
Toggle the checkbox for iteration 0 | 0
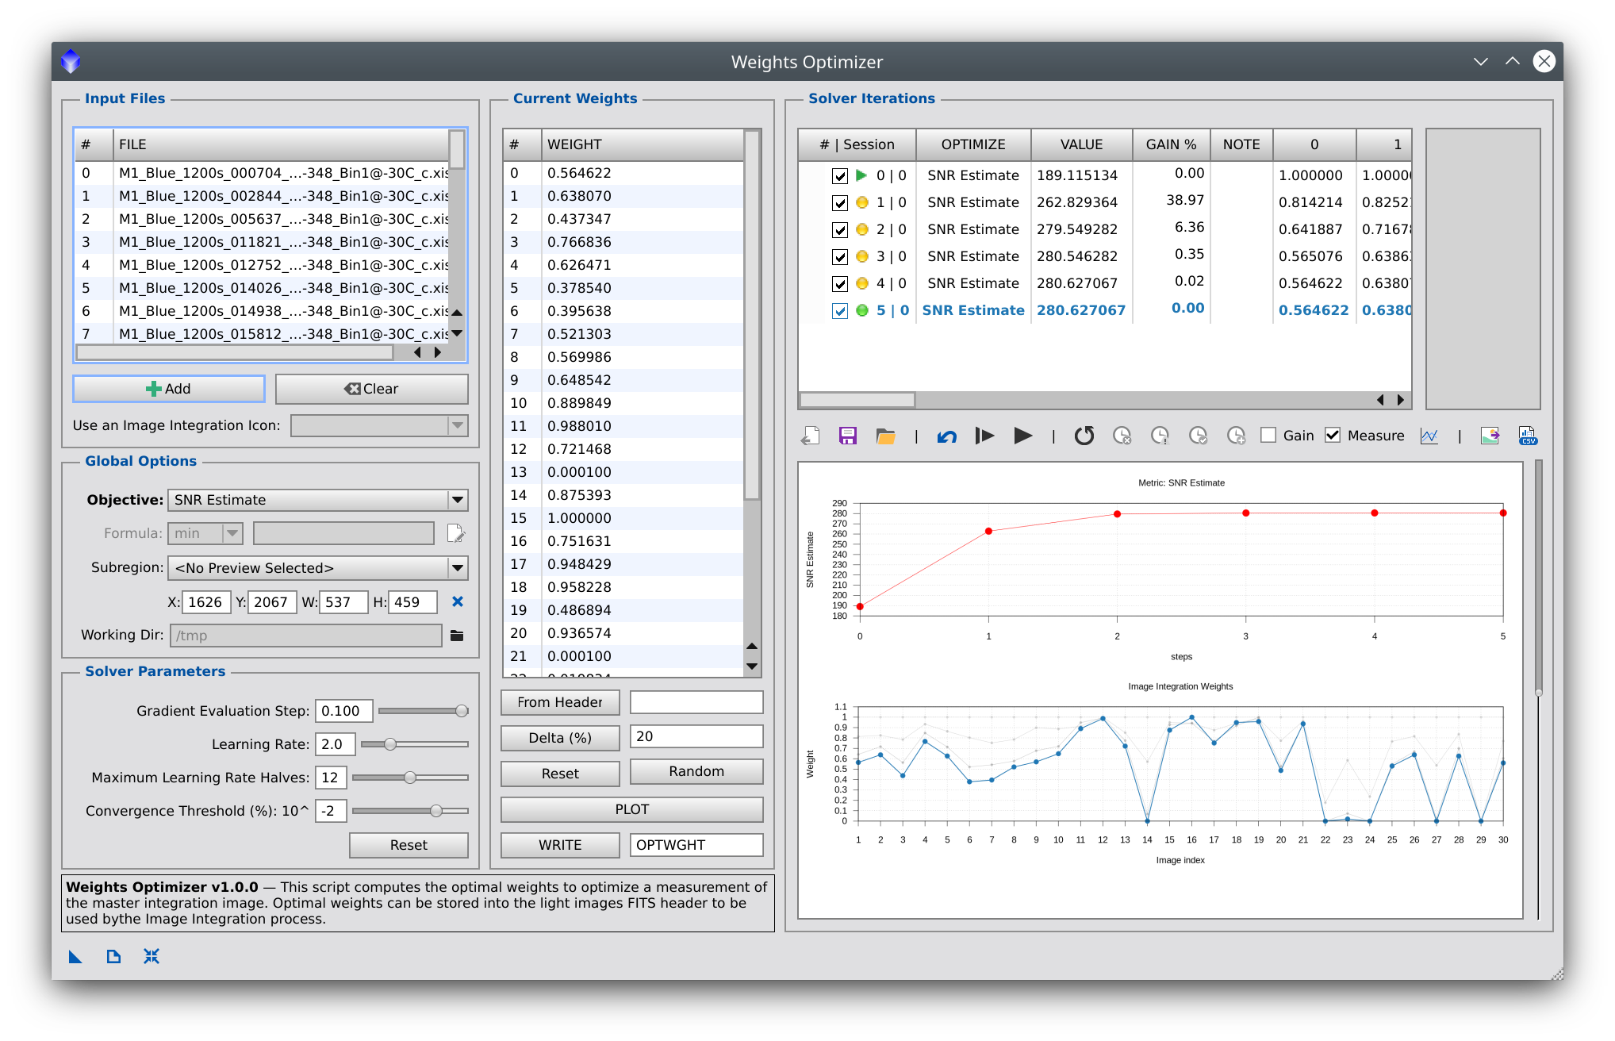tap(840, 176)
